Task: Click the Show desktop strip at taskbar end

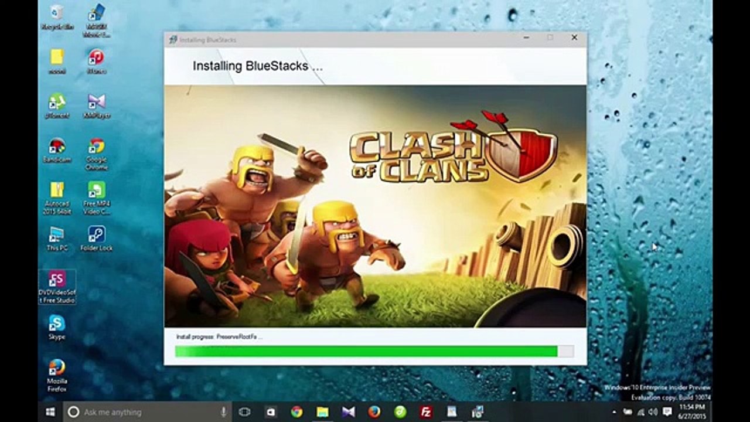Action: (x=711, y=412)
